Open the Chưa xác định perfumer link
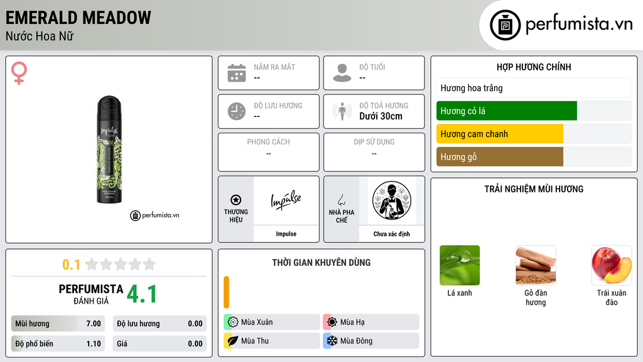This screenshot has width=643, height=362. [392, 234]
